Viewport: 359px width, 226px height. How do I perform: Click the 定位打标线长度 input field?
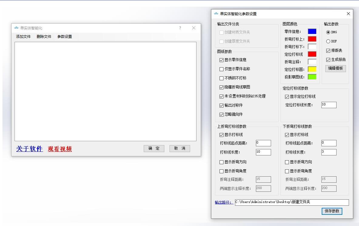(x=329, y=105)
